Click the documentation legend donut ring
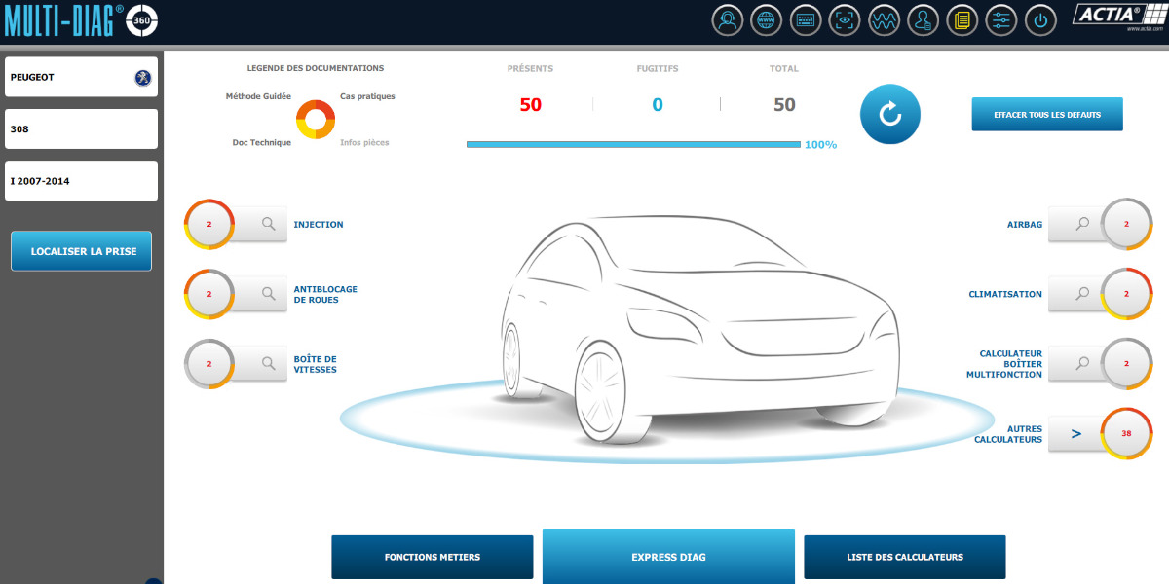The width and height of the screenshot is (1169, 584). point(316,120)
